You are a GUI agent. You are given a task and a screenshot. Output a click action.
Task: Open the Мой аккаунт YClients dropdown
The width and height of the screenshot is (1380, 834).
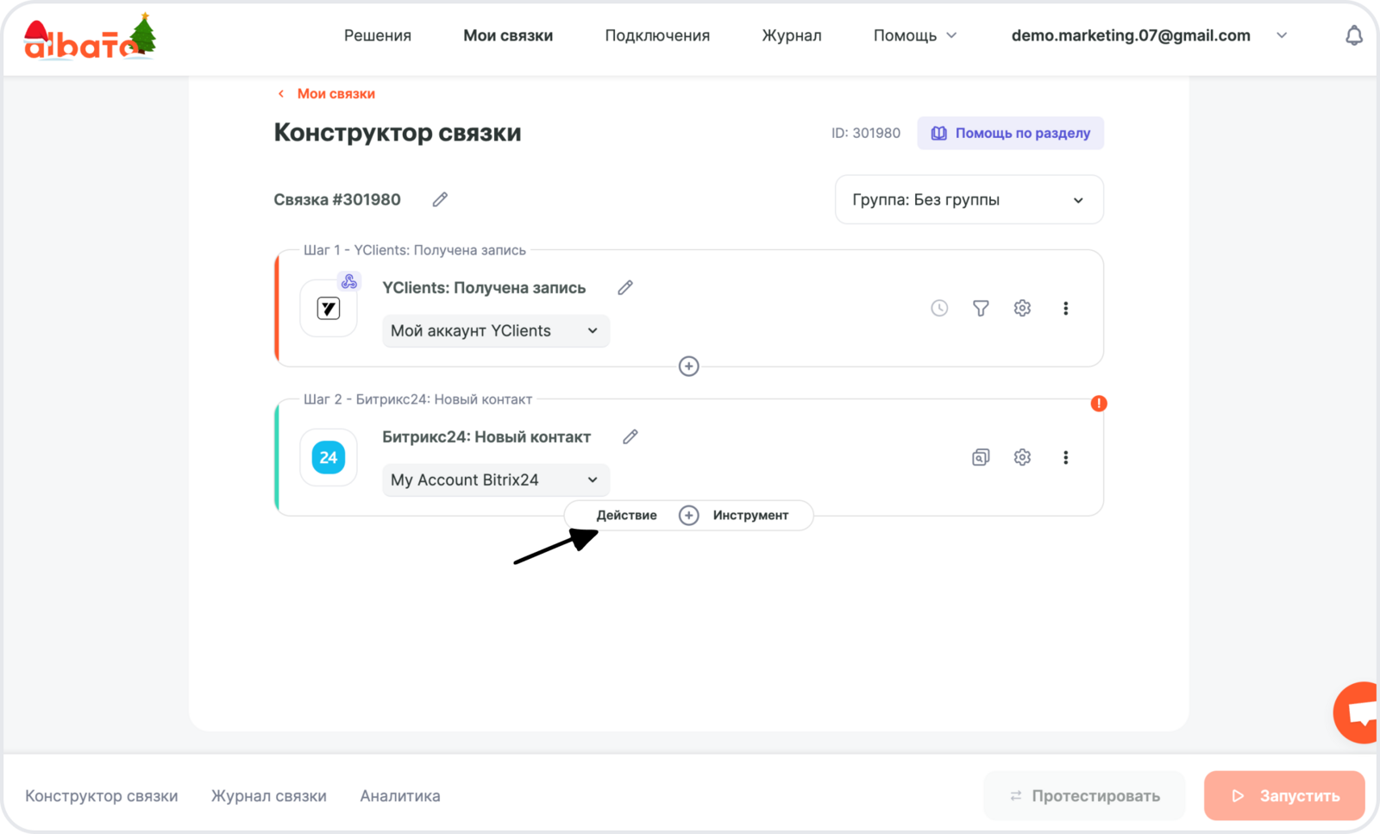coord(495,331)
